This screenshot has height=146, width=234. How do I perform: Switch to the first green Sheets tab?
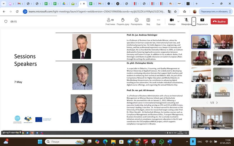[46, 4]
